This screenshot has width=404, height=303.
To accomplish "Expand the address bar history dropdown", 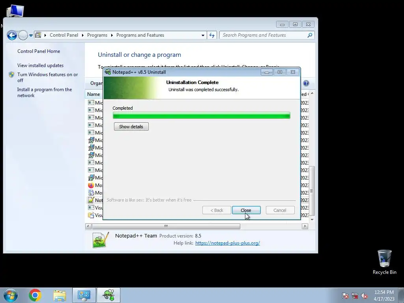I will coord(203,35).
